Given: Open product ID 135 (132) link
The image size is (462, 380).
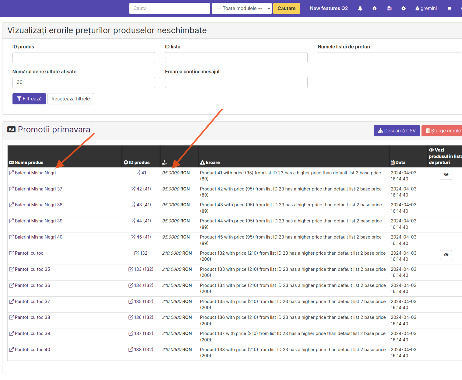Looking at the screenshot, I should tap(141, 302).
